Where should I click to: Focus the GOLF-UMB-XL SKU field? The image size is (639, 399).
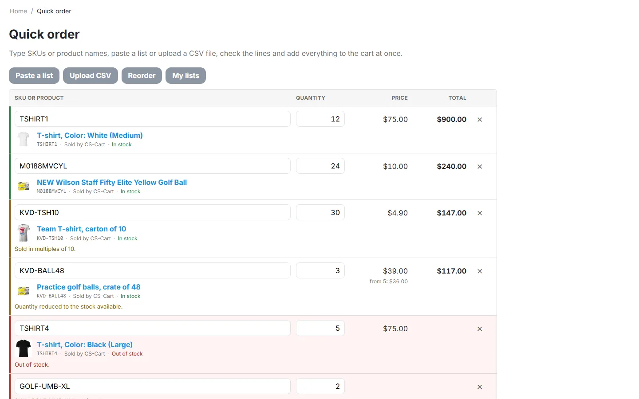point(153,386)
